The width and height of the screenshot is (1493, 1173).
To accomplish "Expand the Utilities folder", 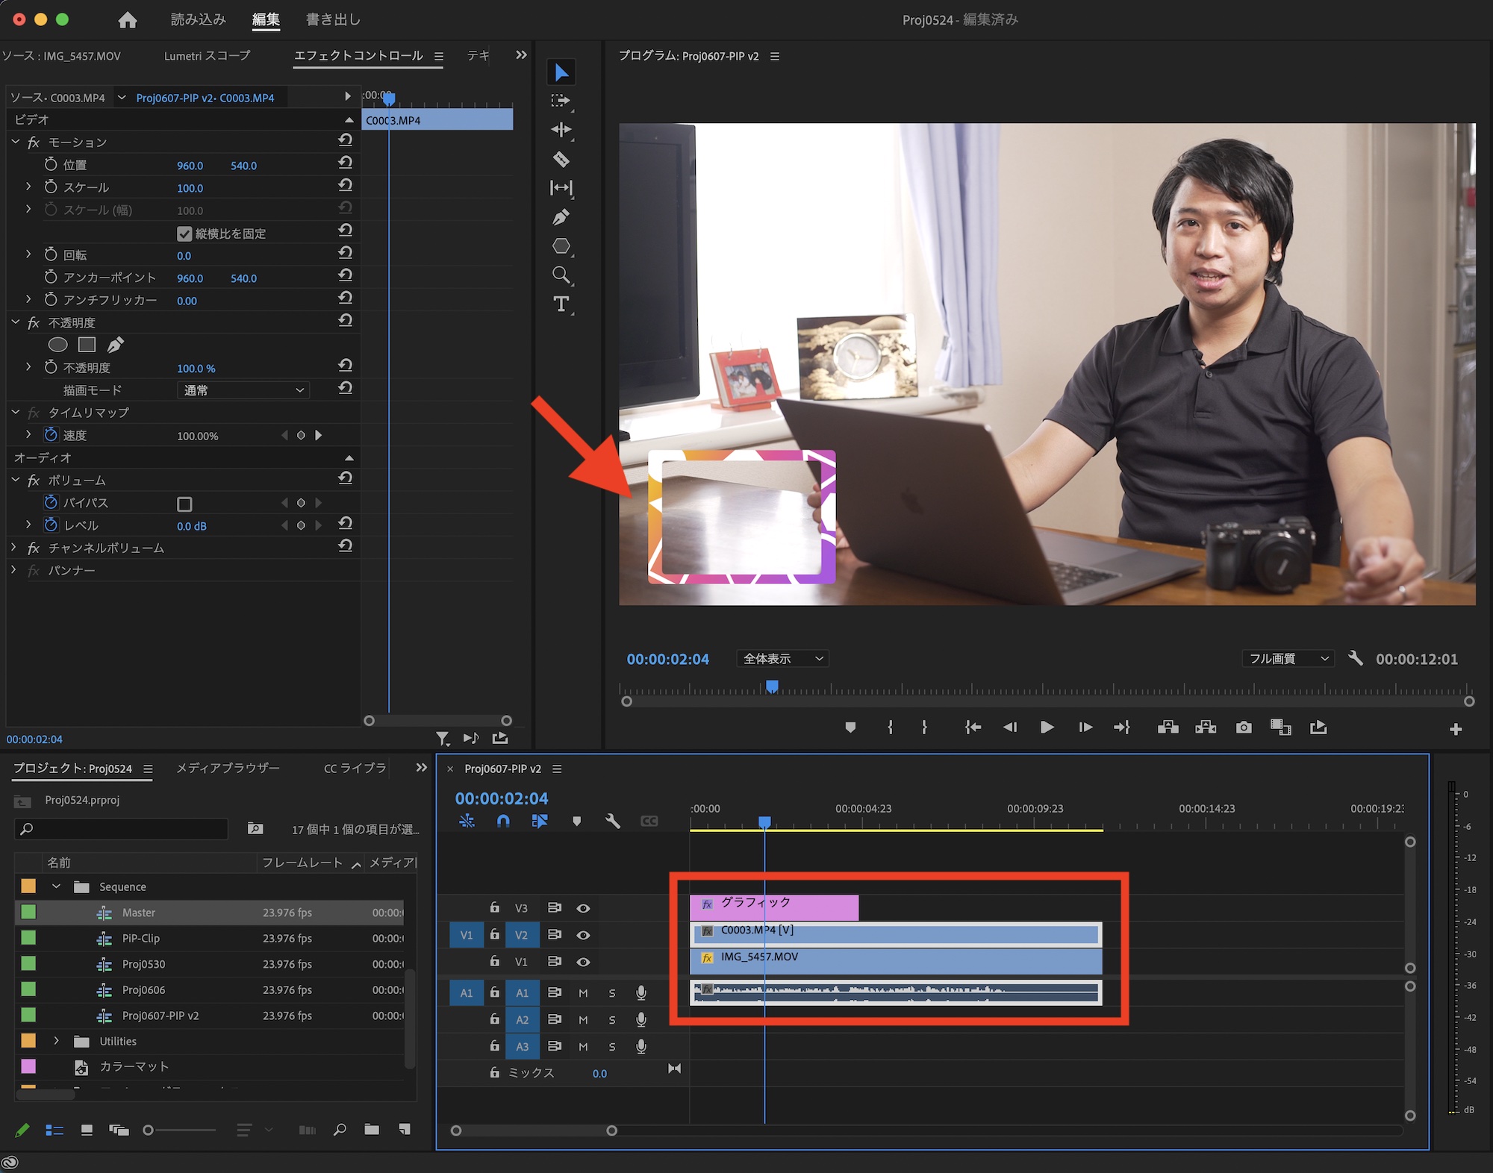I will pyautogui.click(x=56, y=1041).
